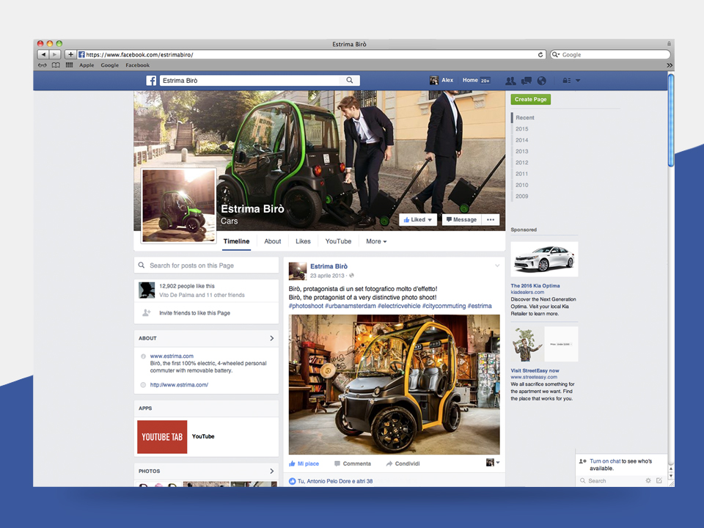
Task: Open the notifications globe icon
Action: [x=542, y=81]
